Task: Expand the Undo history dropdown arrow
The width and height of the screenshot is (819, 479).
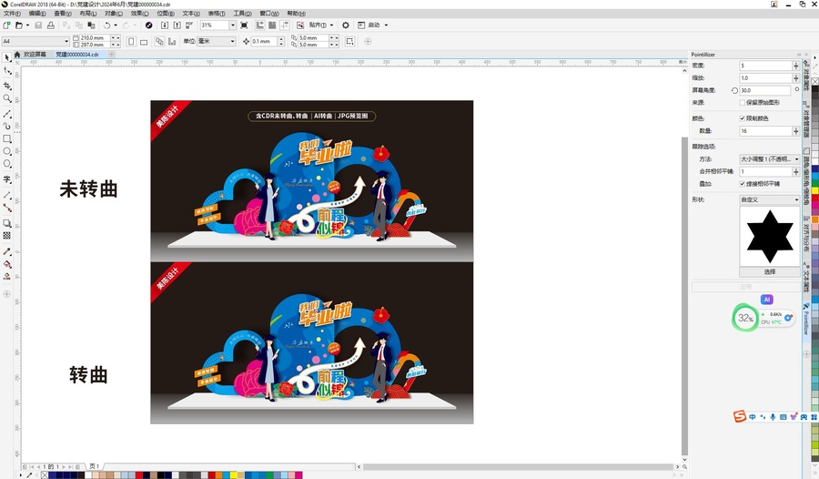Action: pos(116,25)
